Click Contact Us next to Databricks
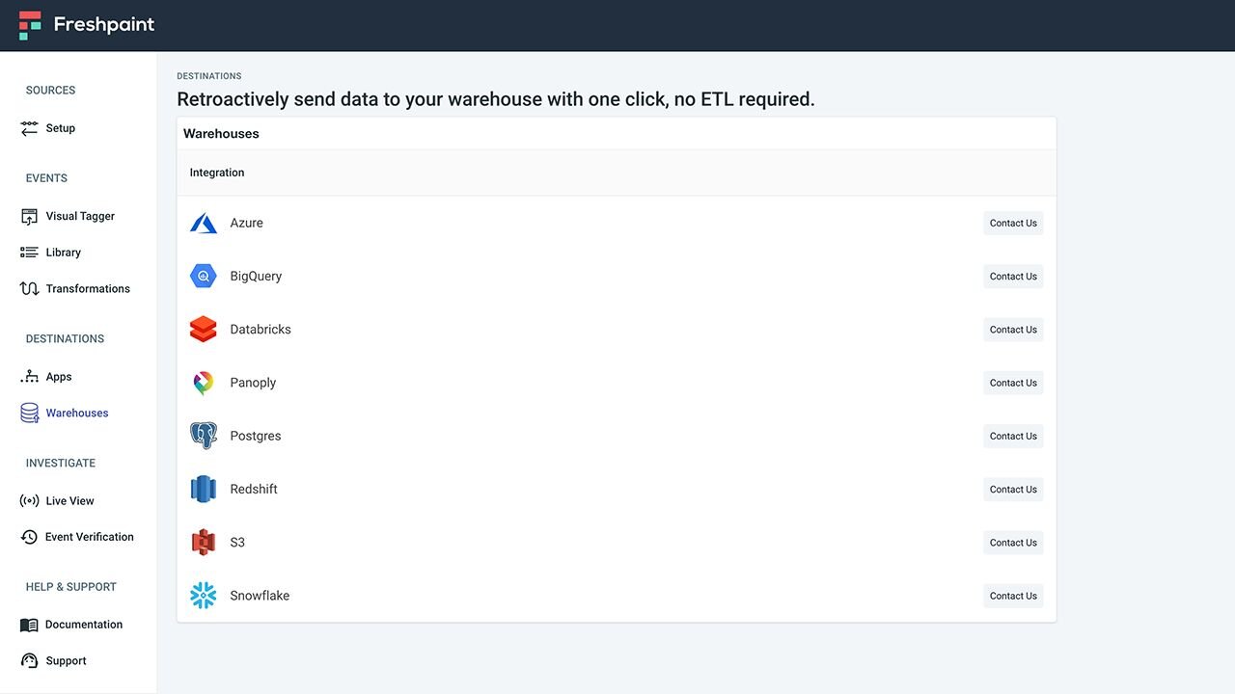Image resolution: width=1235 pixels, height=694 pixels. [1013, 330]
